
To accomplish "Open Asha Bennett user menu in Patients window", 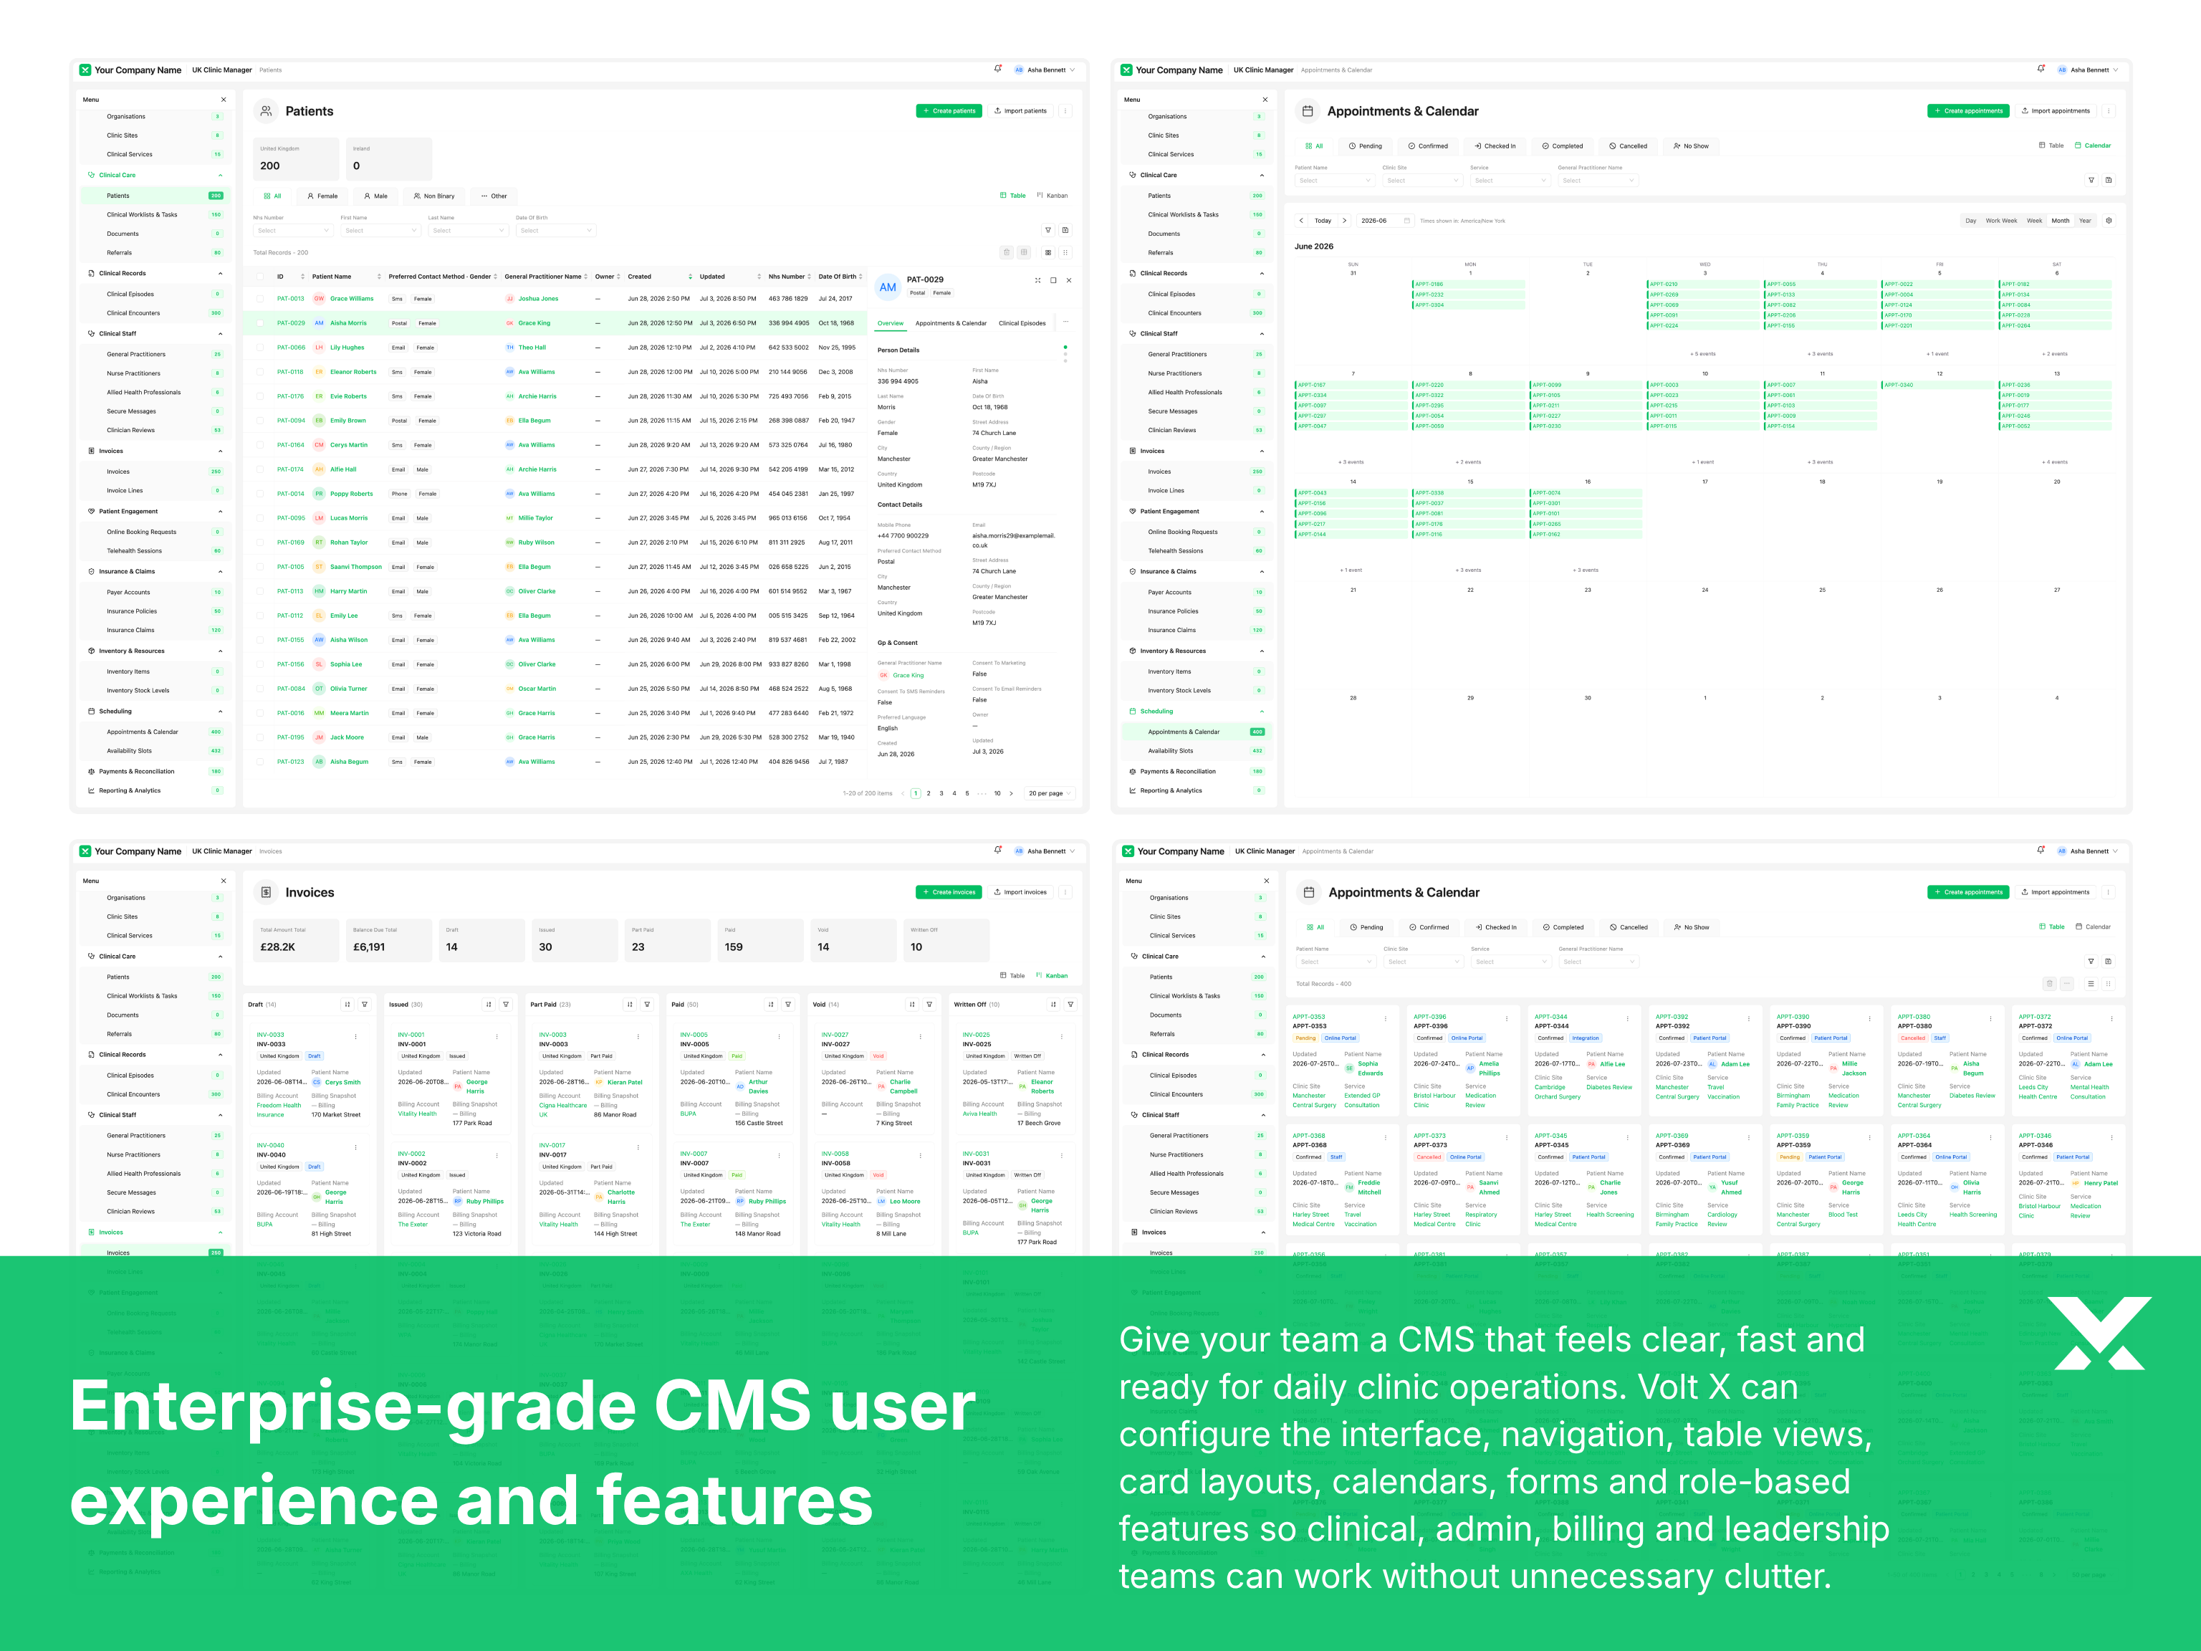I will pyautogui.click(x=1045, y=71).
